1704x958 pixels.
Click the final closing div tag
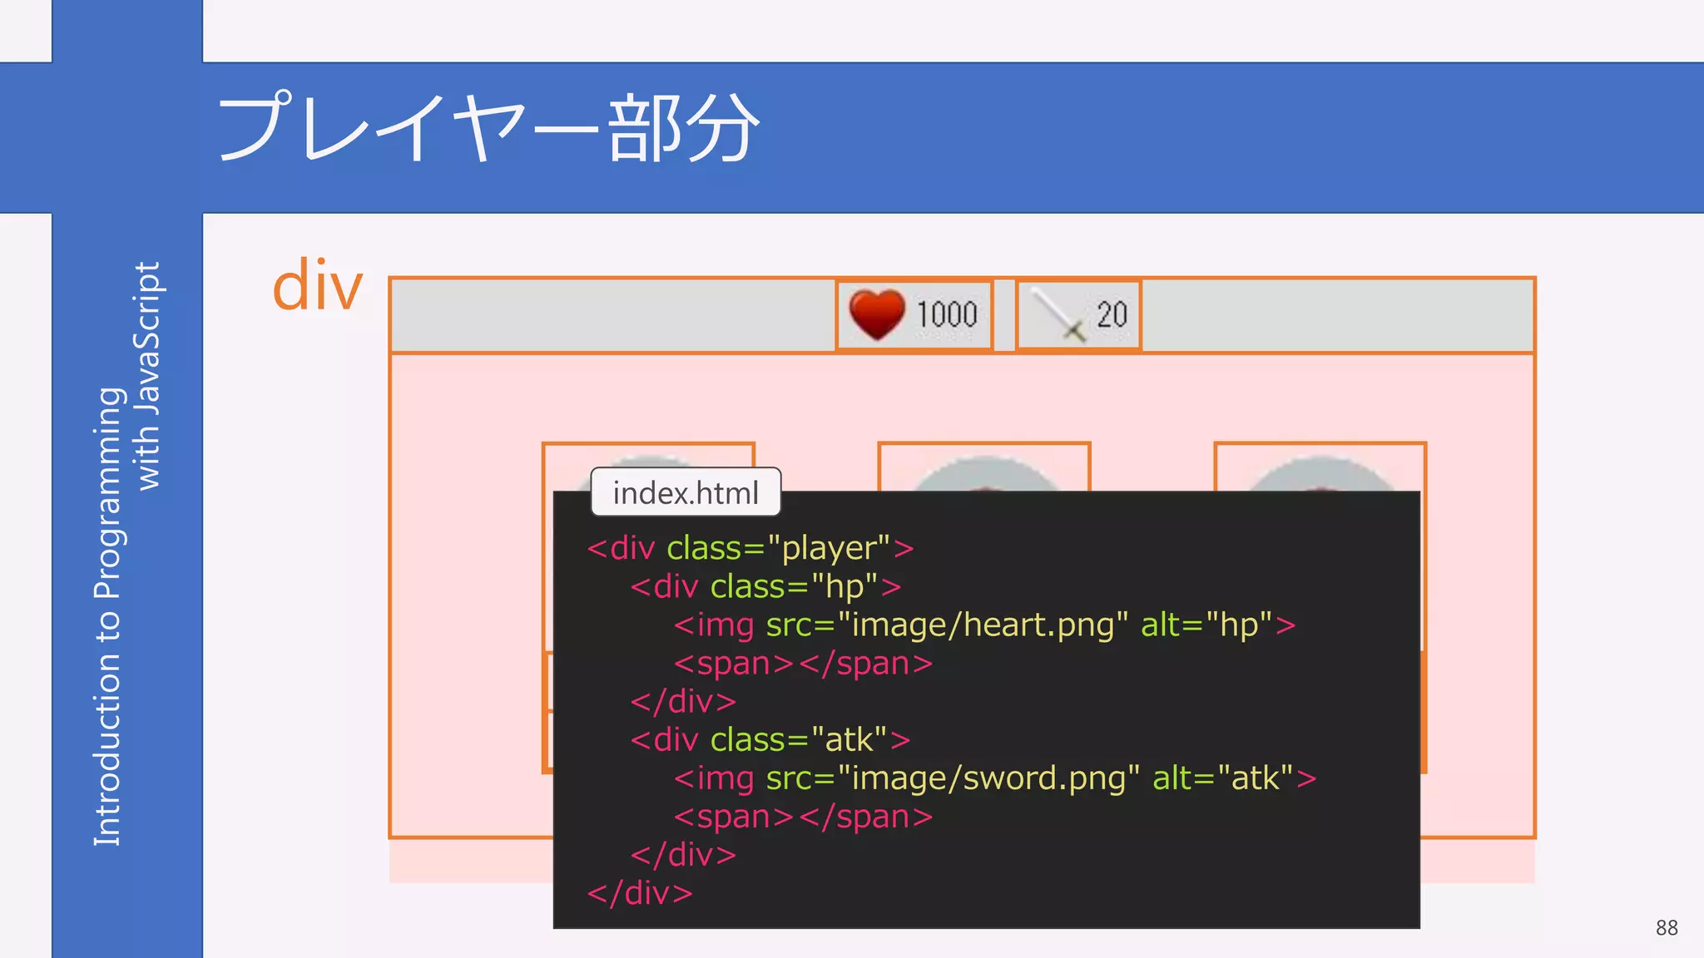[640, 892]
